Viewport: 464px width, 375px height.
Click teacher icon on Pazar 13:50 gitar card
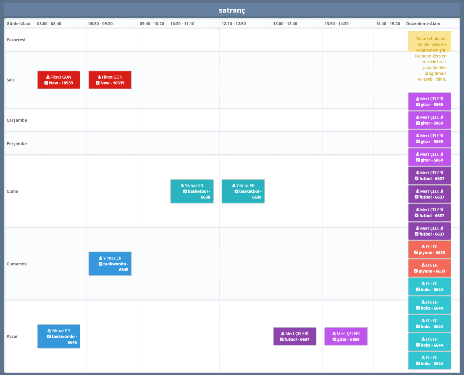334,334
